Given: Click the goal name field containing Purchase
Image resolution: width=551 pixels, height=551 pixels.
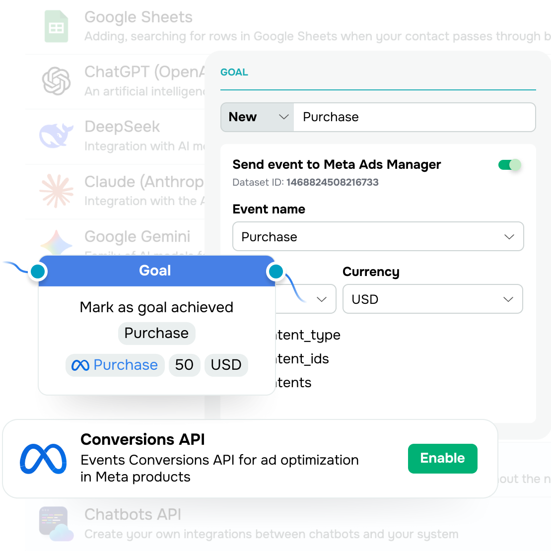Looking at the screenshot, I should click(x=414, y=117).
